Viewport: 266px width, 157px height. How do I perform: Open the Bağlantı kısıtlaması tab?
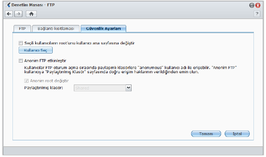tap(56, 28)
